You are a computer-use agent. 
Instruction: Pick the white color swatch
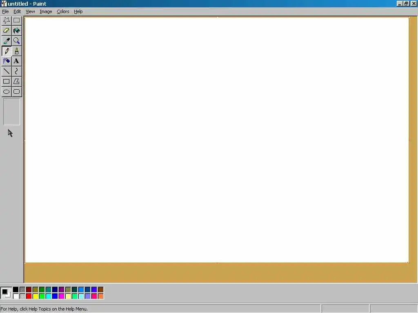(x=16, y=296)
